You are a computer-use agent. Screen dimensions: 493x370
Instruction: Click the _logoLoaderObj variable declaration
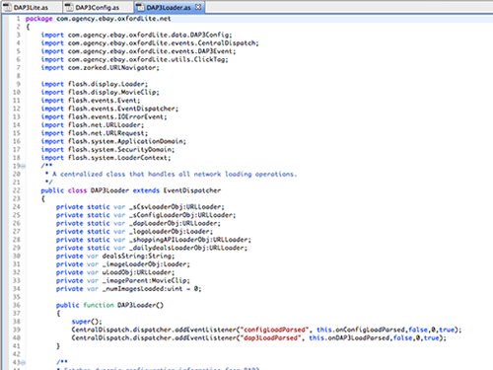tap(134, 232)
